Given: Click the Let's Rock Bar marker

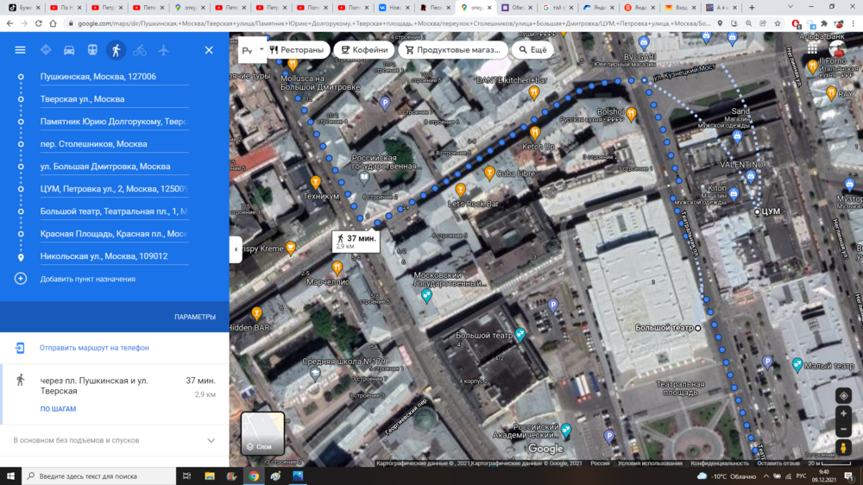Looking at the screenshot, I should point(461,191).
